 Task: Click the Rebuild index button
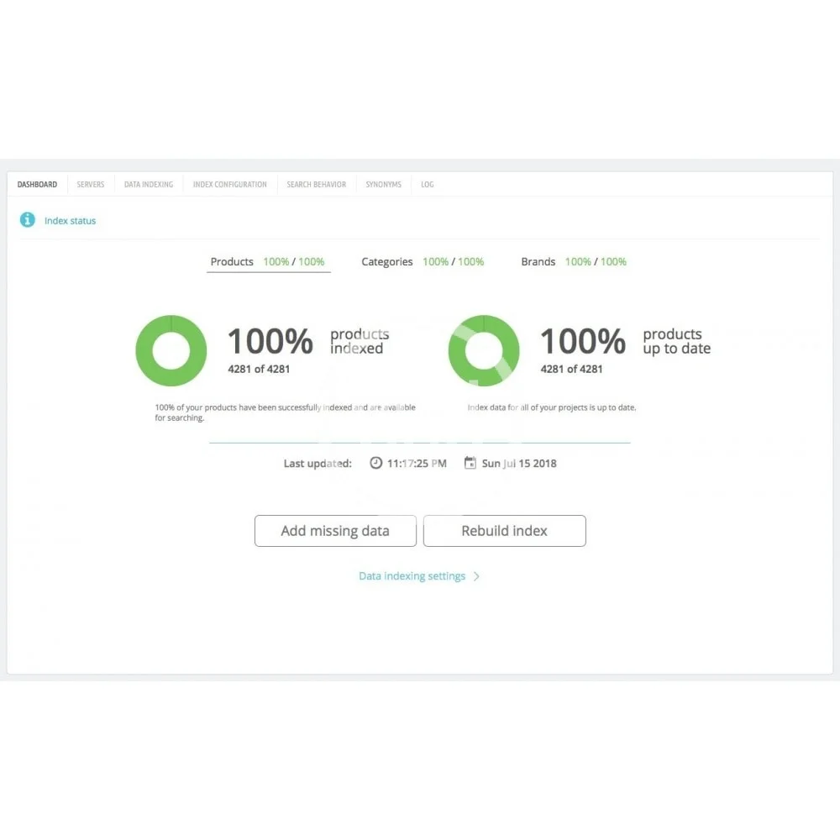click(504, 531)
